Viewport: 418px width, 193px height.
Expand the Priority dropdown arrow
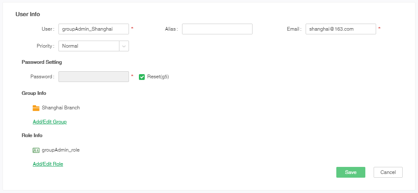124,46
